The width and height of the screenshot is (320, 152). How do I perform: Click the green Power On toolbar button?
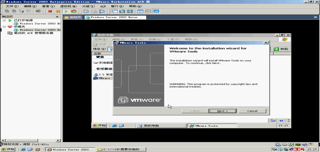coord(66,11)
